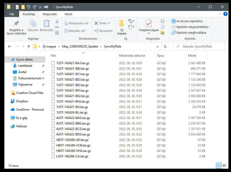Click the Copy path icon in clipboard group

click(57, 27)
